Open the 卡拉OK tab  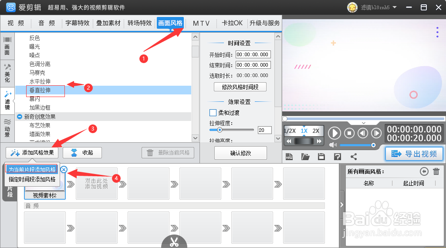tap(232, 23)
